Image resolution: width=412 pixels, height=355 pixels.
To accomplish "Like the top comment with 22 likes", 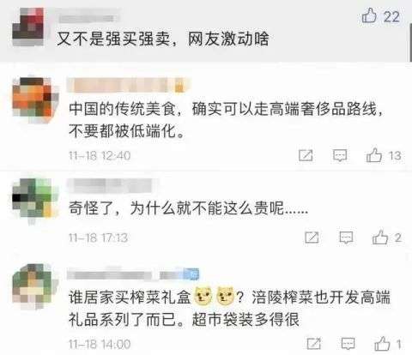I will [x=369, y=15].
